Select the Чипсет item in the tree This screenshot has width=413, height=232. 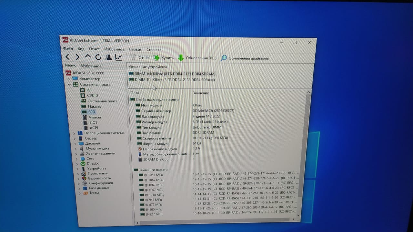coord(92,117)
